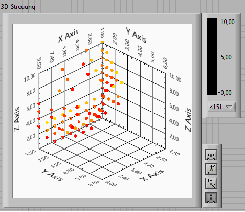
Task: Click the top X Axis label
Action: 69,36
